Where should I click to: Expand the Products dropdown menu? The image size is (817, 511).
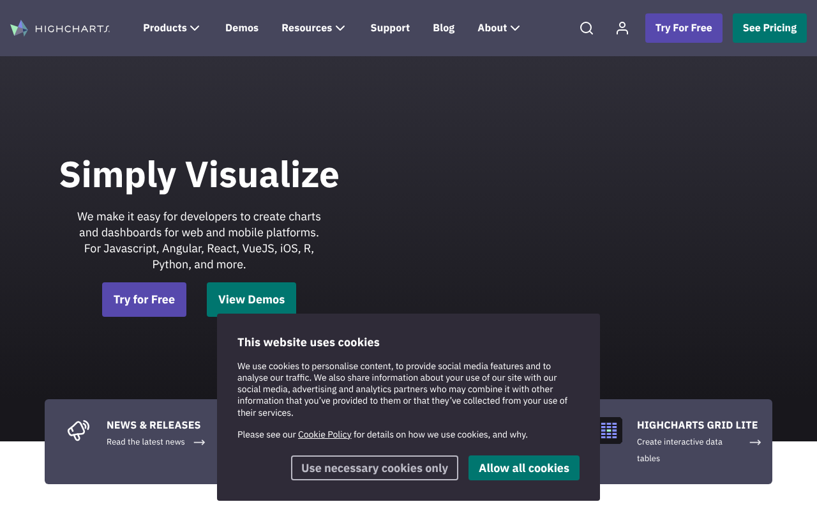pos(171,28)
